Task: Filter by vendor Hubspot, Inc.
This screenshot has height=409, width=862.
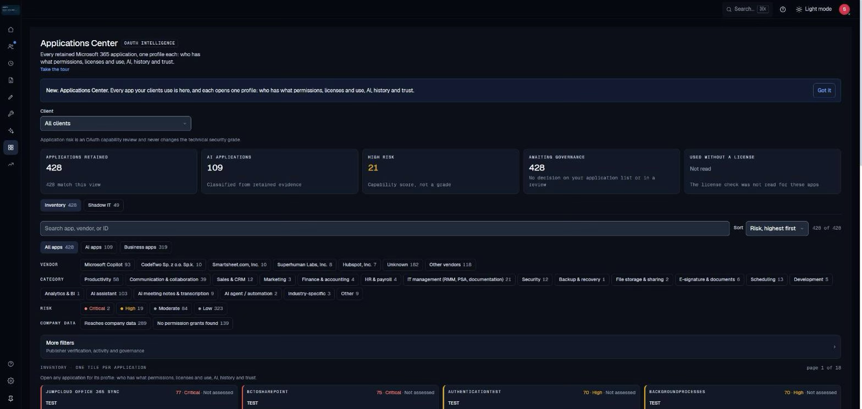Action: [360, 264]
